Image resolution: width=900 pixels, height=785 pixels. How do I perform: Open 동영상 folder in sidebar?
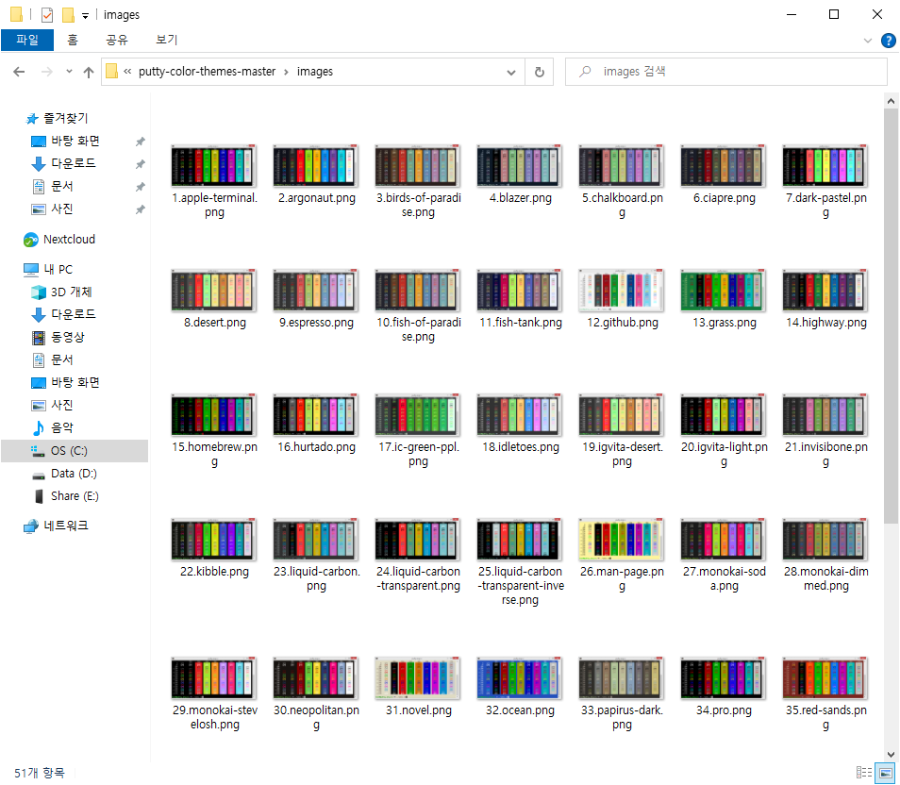pyautogui.click(x=67, y=337)
